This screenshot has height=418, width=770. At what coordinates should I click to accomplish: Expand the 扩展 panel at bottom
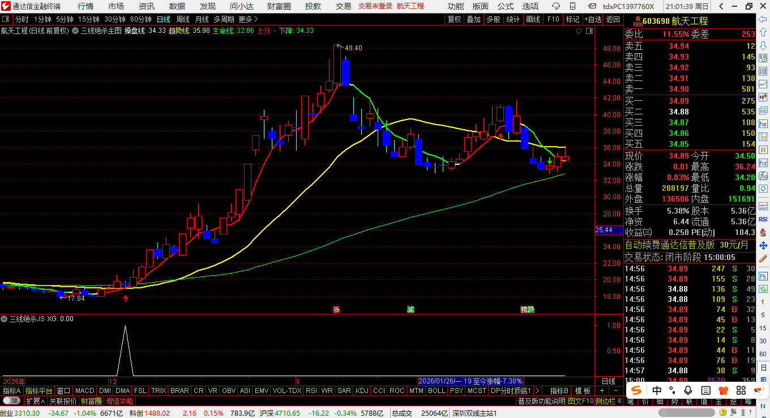tap(35, 401)
